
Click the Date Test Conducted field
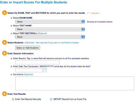[29, 70]
